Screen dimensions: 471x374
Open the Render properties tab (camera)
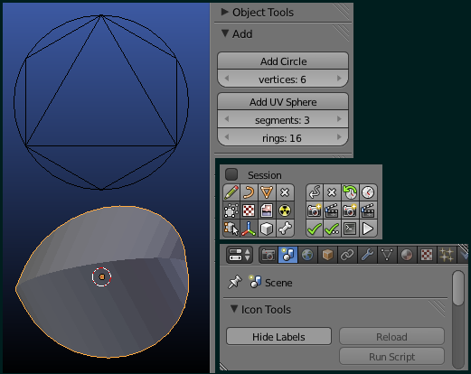[268, 255]
